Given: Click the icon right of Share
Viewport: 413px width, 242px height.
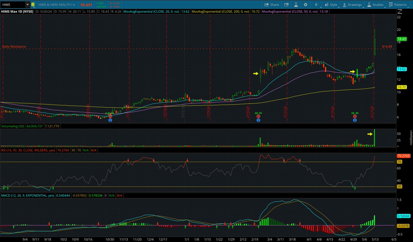Looking at the screenshot, I should pos(286,5).
